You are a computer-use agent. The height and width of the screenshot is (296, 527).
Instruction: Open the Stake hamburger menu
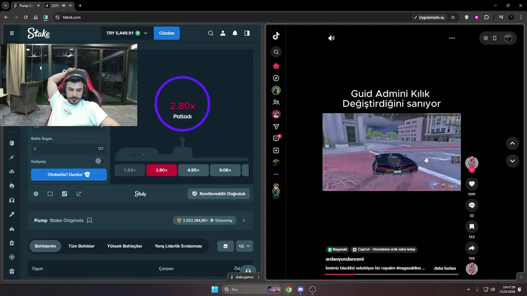12,33
